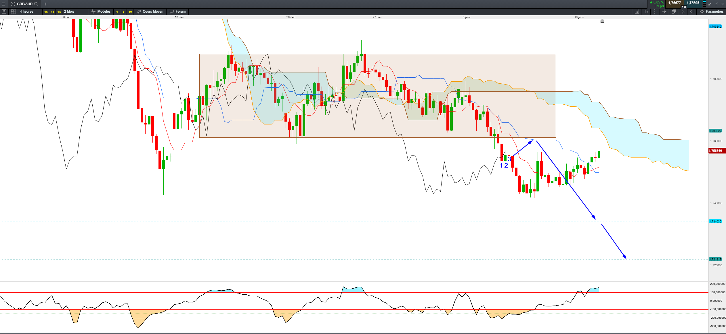Open the Forum speech bubble icon

pyautogui.click(x=172, y=11)
